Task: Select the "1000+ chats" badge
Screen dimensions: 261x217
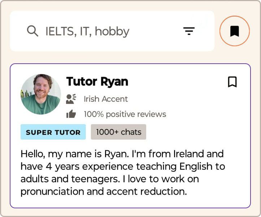Action: point(118,132)
